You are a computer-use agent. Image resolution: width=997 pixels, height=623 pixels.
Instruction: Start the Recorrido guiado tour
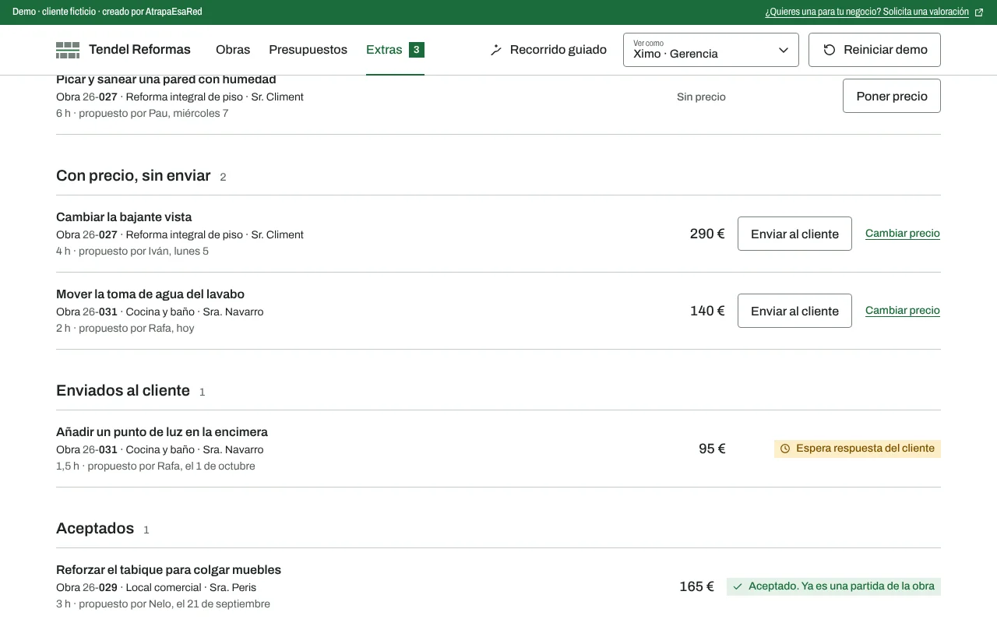[548, 50]
